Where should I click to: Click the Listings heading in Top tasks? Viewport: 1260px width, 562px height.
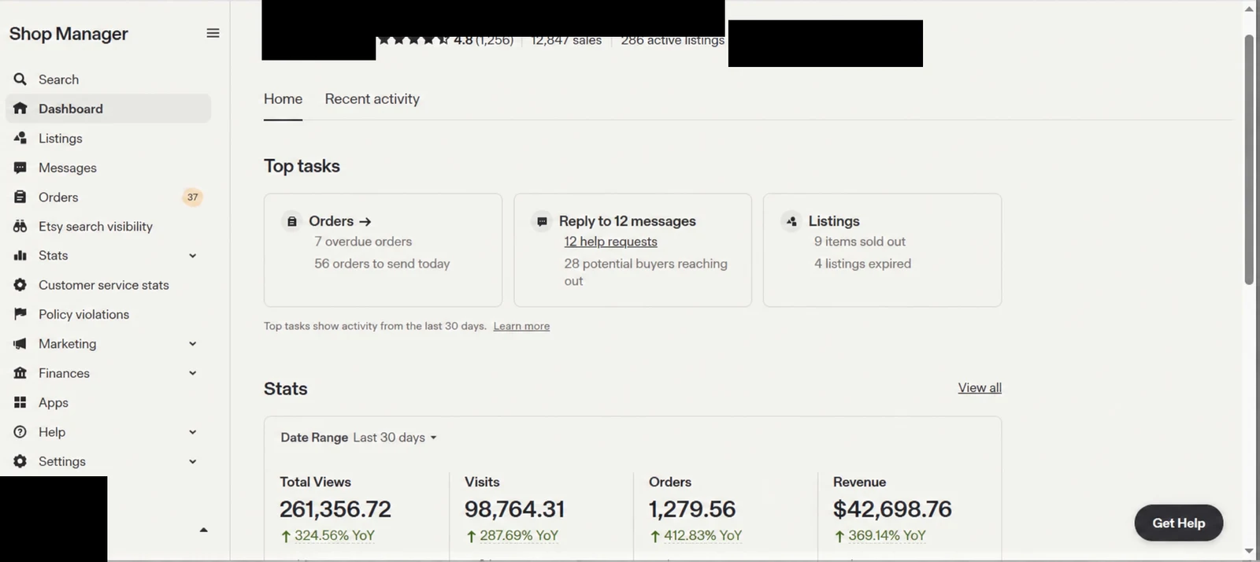[834, 221]
